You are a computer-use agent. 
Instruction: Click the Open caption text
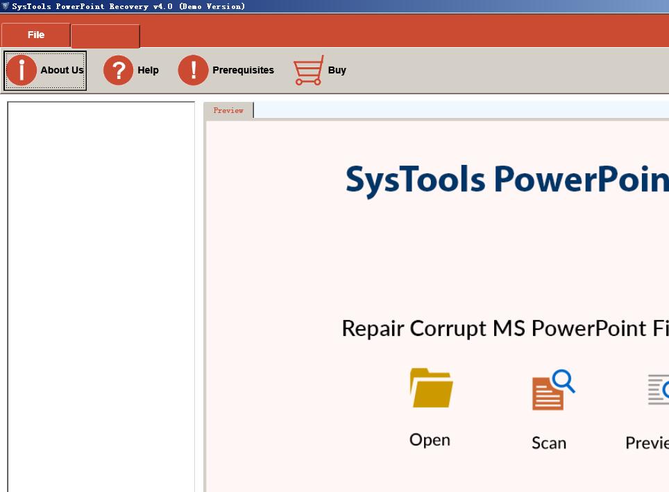coord(430,439)
